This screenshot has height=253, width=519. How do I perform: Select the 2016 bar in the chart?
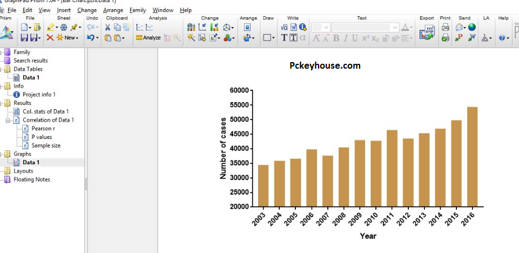pyautogui.click(x=473, y=157)
